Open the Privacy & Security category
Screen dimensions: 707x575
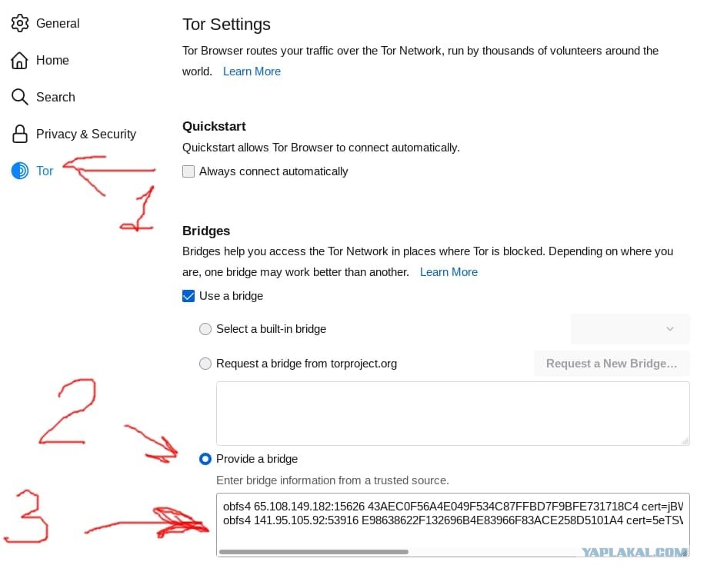coord(74,134)
